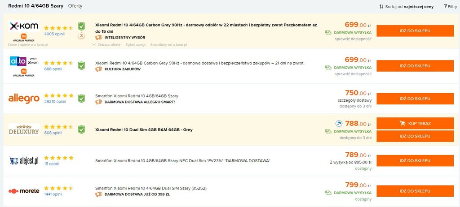Click the al.to Oficjalny Partner Xiaomi badge
460x207 pixels.
[x=24, y=73]
